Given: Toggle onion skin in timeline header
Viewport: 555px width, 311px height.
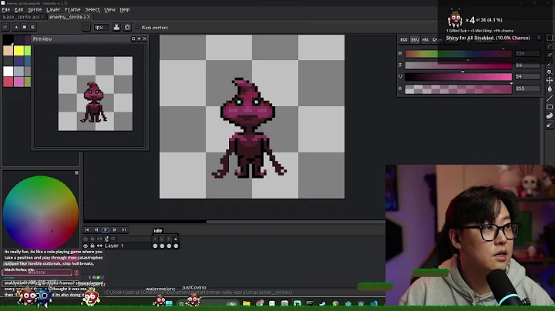Looking at the screenshot, I should (106, 239).
